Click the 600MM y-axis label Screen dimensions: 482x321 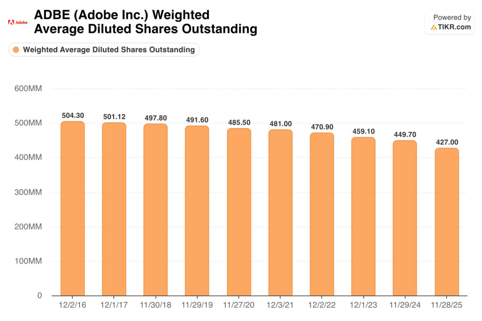pyautogui.click(x=30, y=88)
